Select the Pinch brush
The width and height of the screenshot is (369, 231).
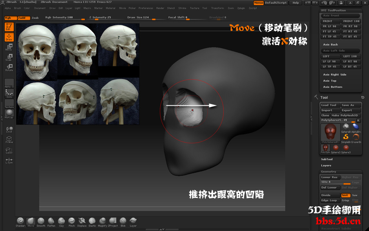[71, 222]
